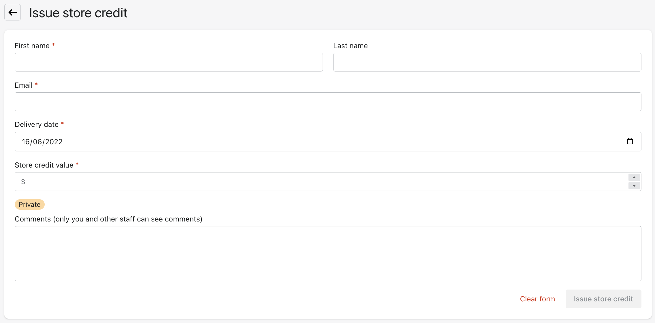Click the dollar sign prefix symbol
655x323 pixels.
[x=23, y=182]
